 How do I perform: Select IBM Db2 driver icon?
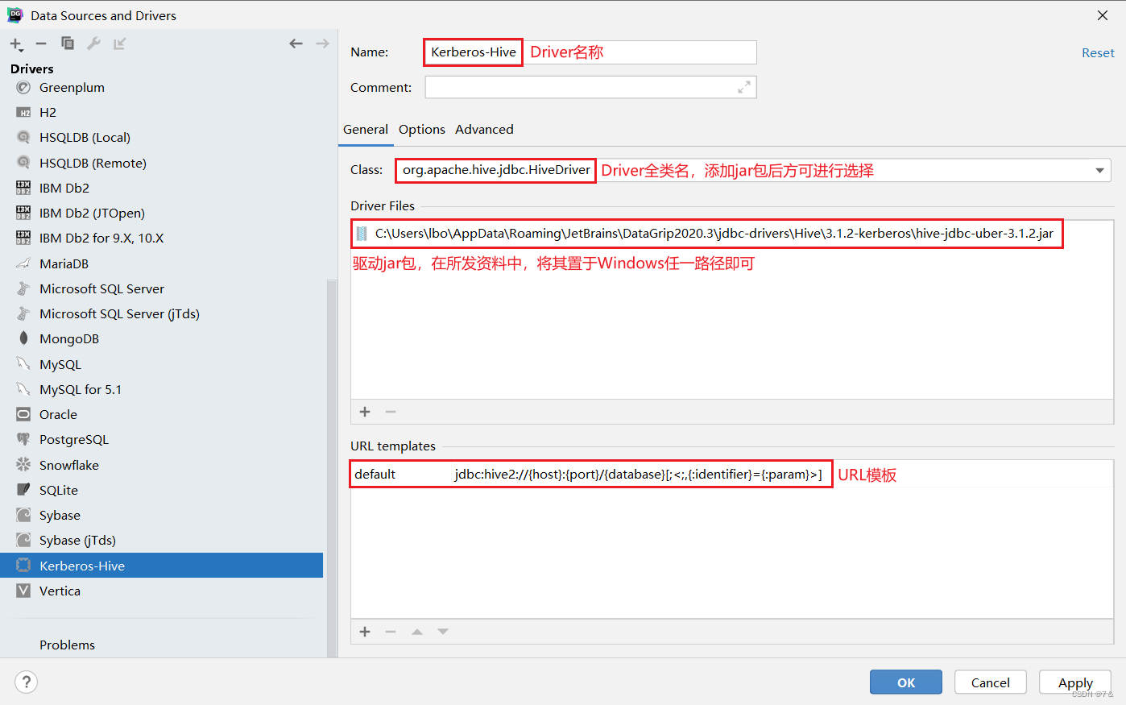(23, 188)
